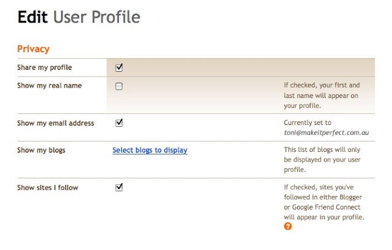The image size is (392, 250).
Task: Click the blogs list description text
Action: (x=322, y=159)
